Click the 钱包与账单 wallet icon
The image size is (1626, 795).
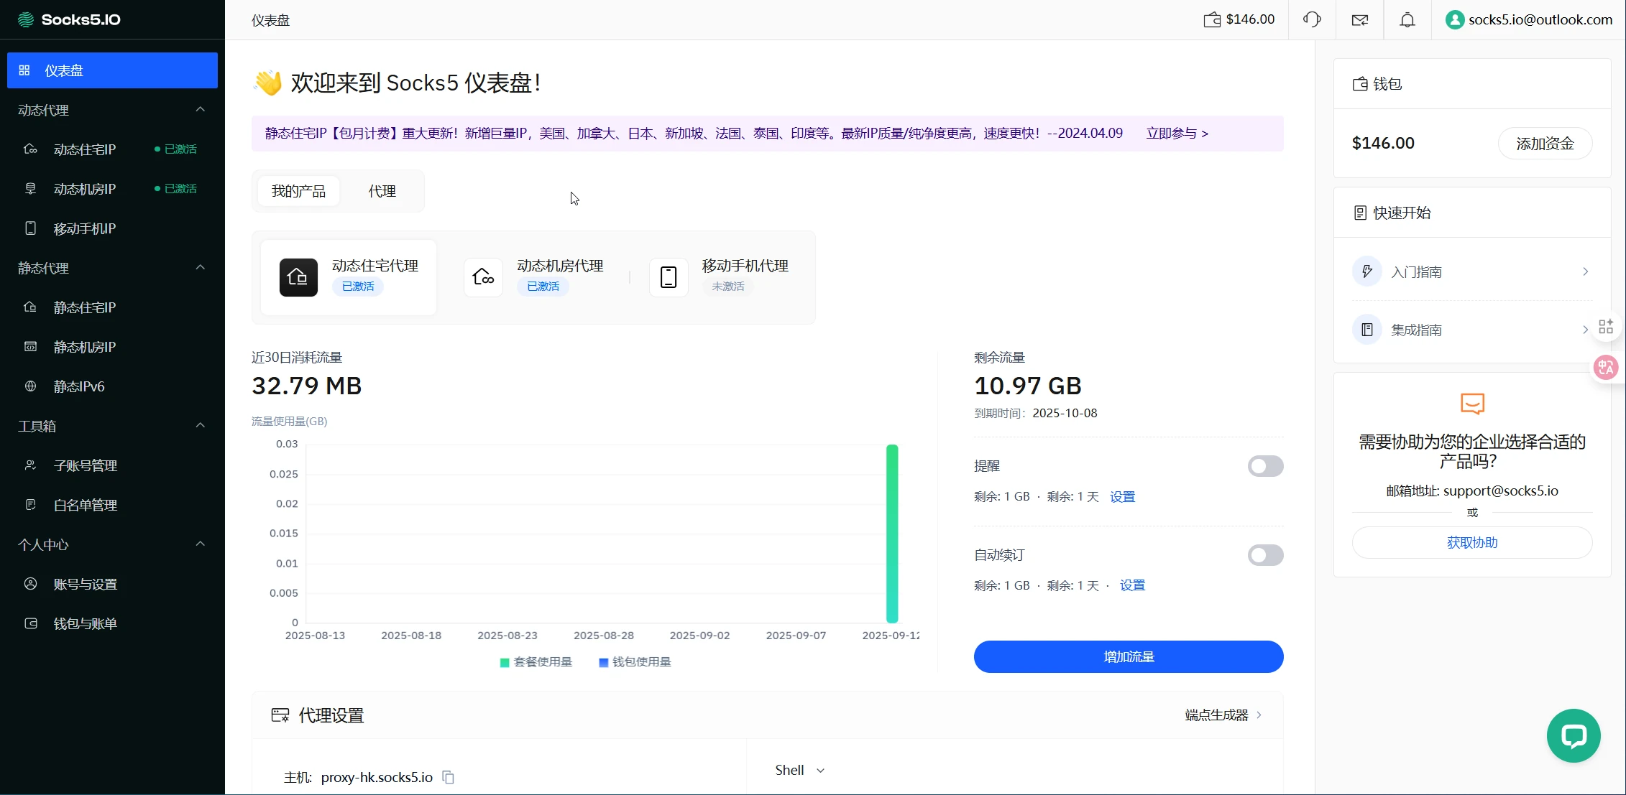coord(31,623)
